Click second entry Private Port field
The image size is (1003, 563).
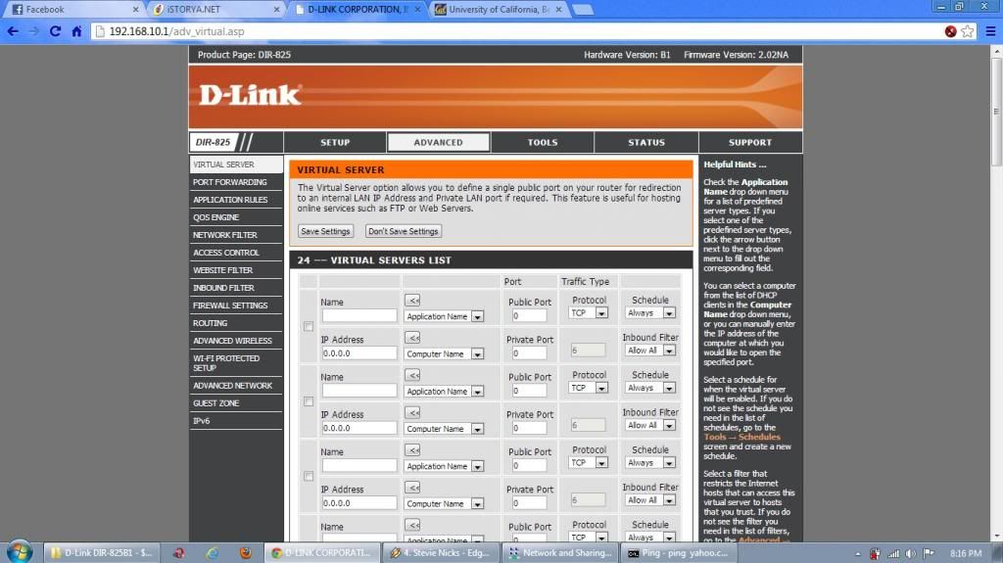click(x=529, y=428)
